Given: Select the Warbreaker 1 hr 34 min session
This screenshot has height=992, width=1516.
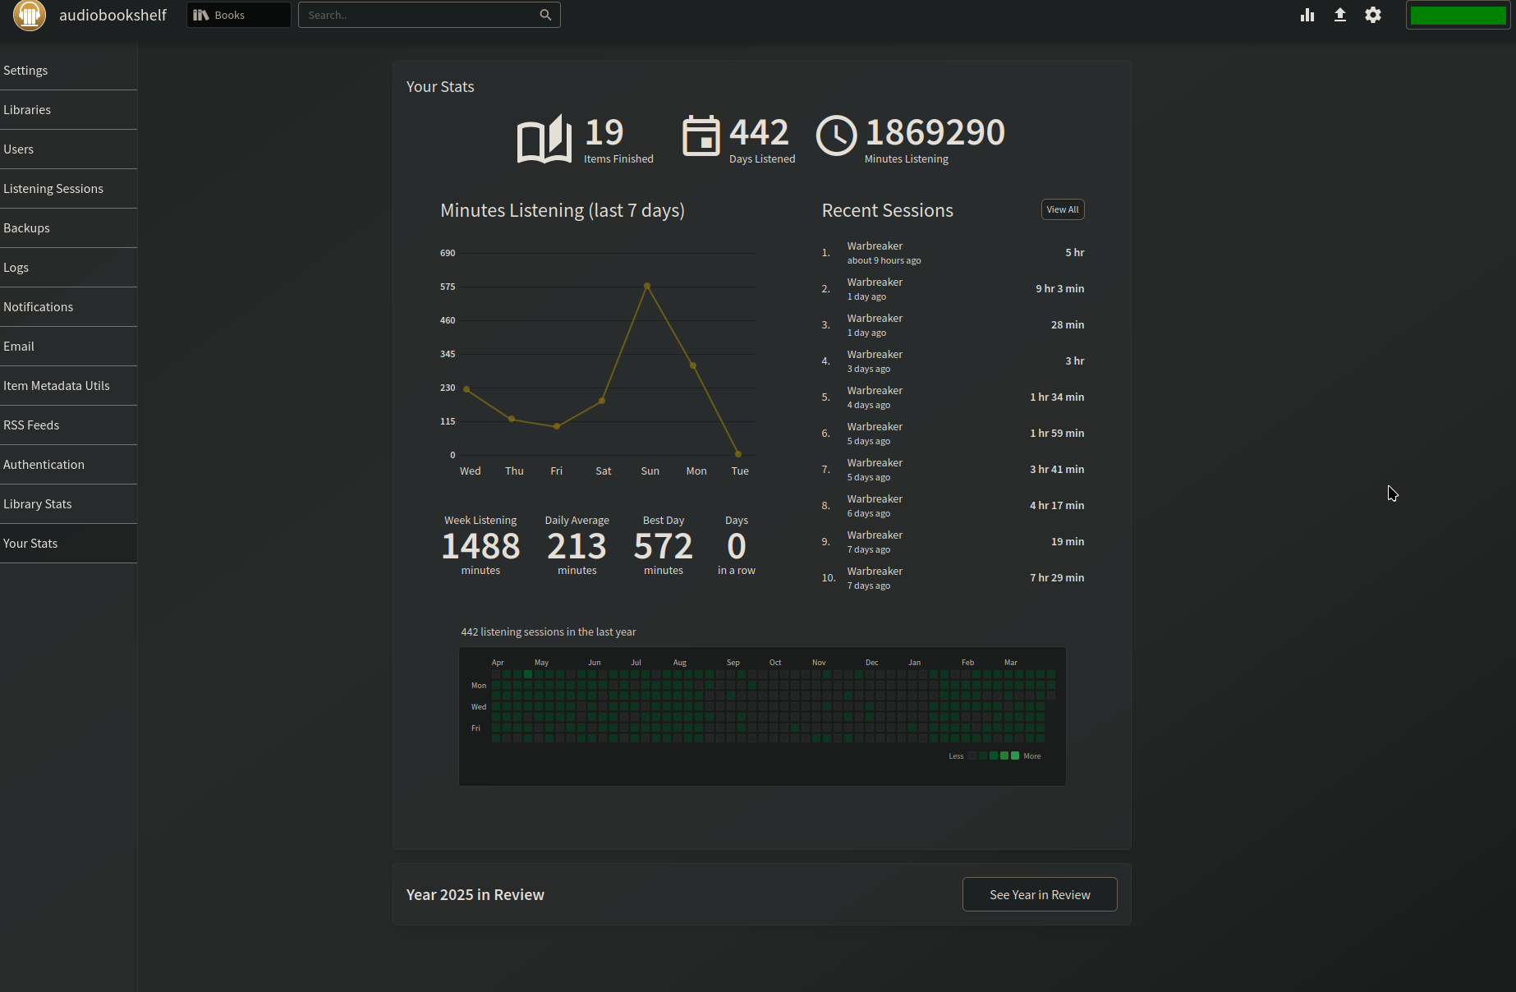Looking at the screenshot, I should 953,397.
